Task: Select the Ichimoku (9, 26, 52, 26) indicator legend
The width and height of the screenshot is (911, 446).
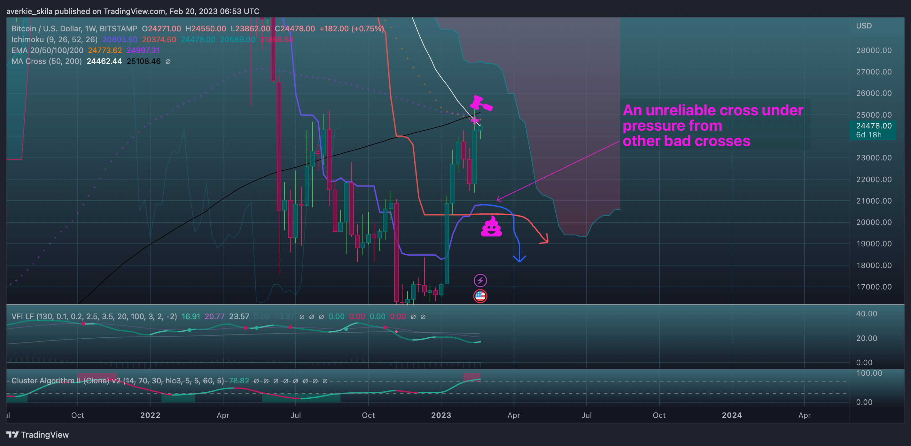Action: click(x=54, y=40)
